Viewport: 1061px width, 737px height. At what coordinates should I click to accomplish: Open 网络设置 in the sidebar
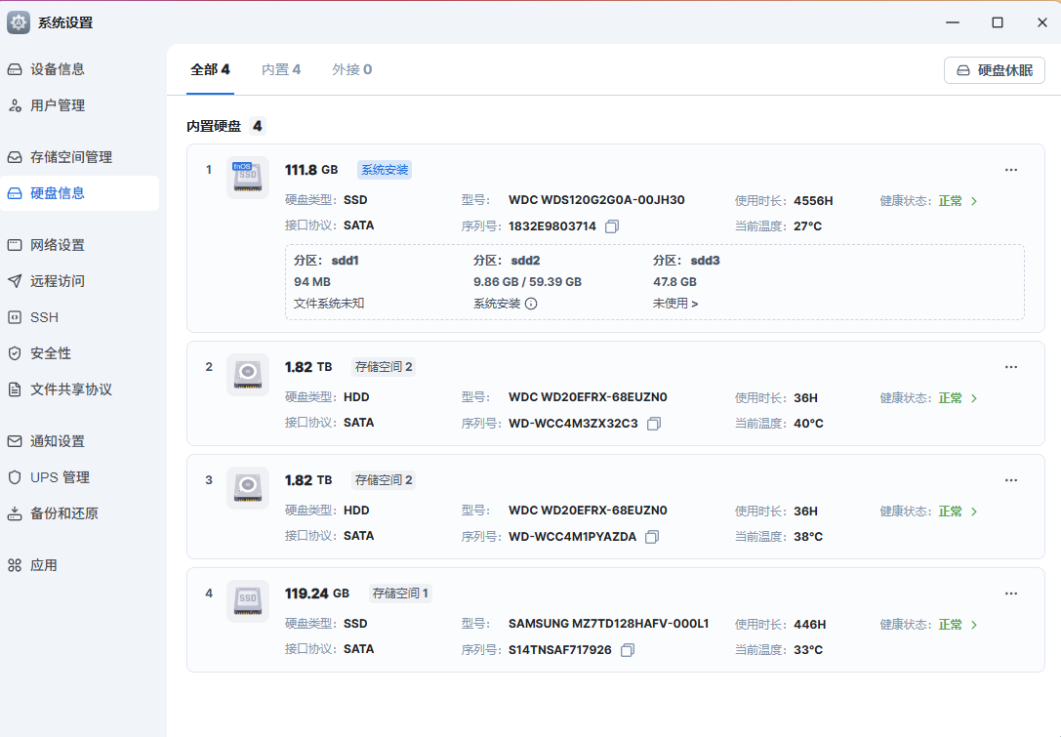point(79,245)
